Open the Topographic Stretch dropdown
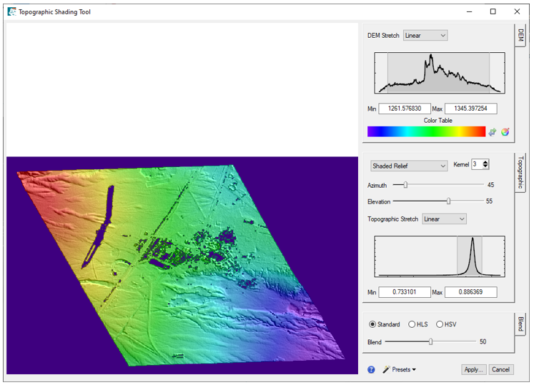The image size is (534, 385). pyautogui.click(x=444, y=219)
